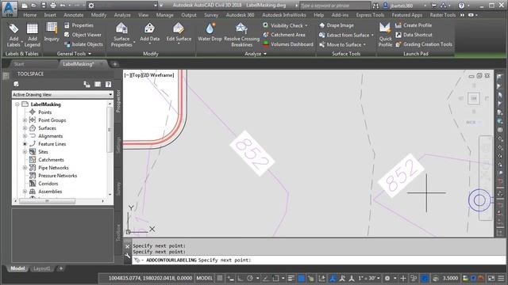Close the command line window
This screenshot has height=285, width=508.
pos(127,246)
